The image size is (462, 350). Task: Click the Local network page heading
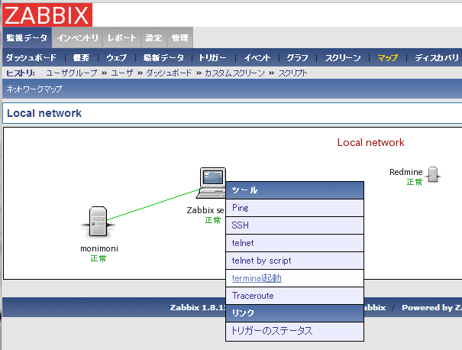44,113
